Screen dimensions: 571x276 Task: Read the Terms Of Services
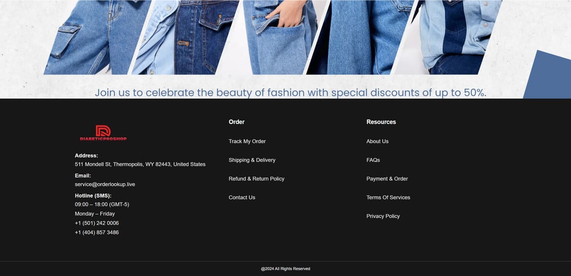388,198
